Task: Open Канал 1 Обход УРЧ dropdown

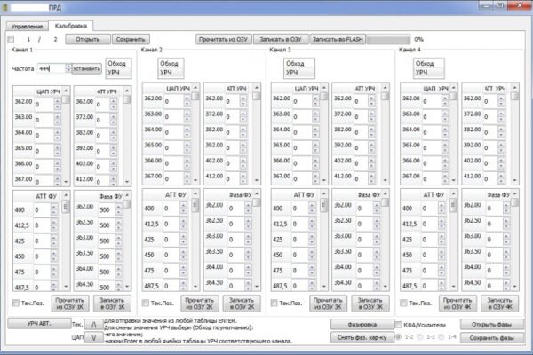Action: pyautogui.click(x=118, y=68)
